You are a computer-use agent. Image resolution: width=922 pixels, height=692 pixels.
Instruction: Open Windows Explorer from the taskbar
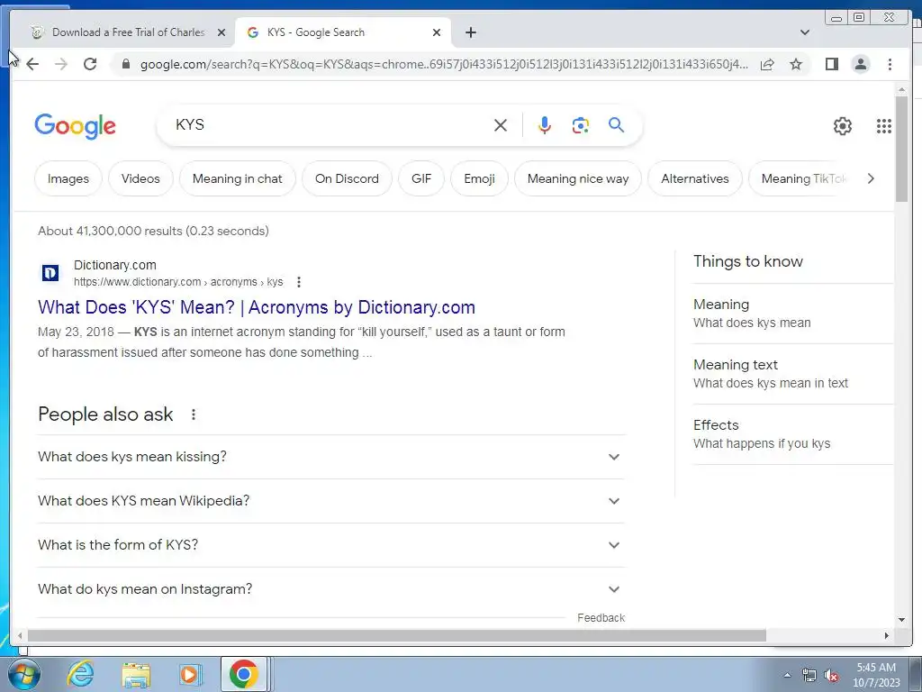135,674
